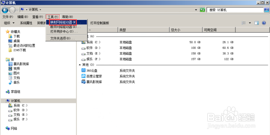Select the 系统 (C:) drive icon in list

point(84,42)
